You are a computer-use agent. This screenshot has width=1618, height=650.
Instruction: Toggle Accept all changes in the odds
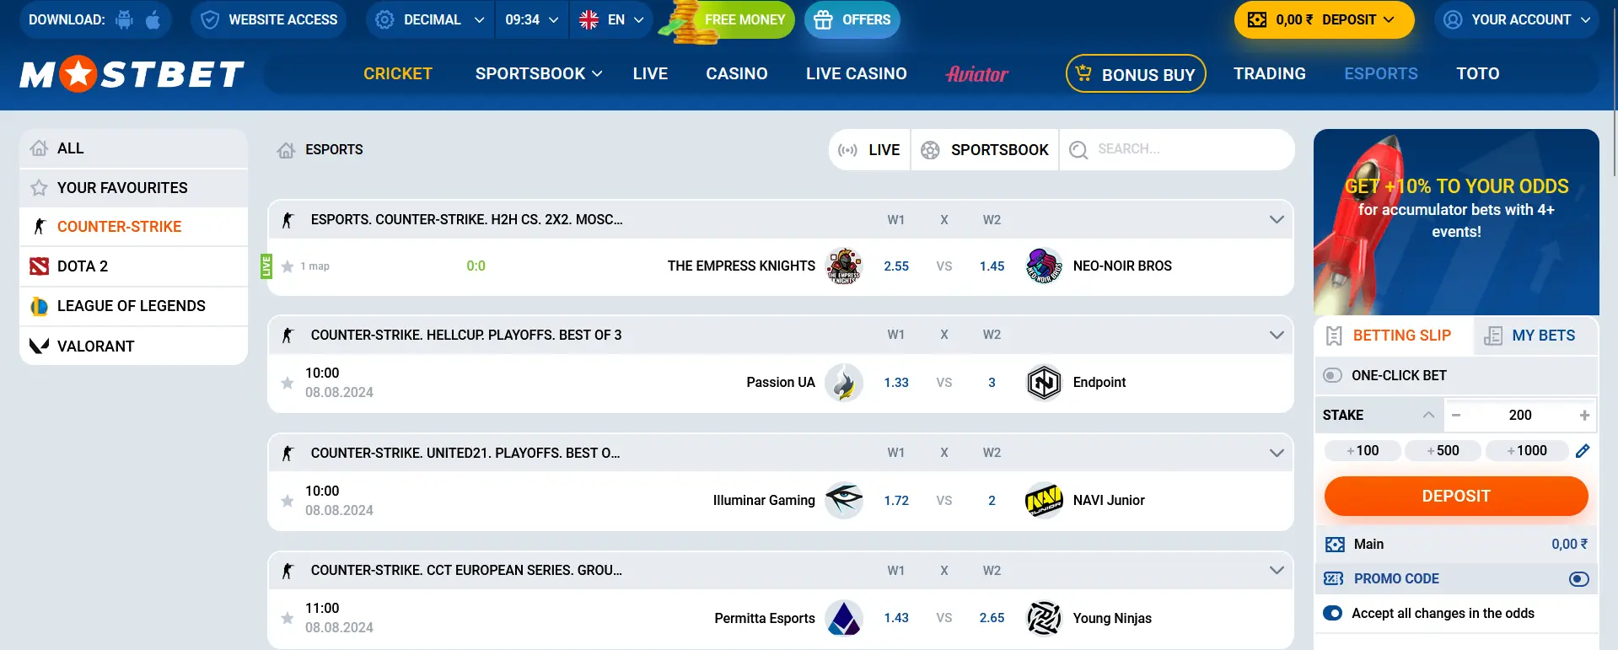1333,614
